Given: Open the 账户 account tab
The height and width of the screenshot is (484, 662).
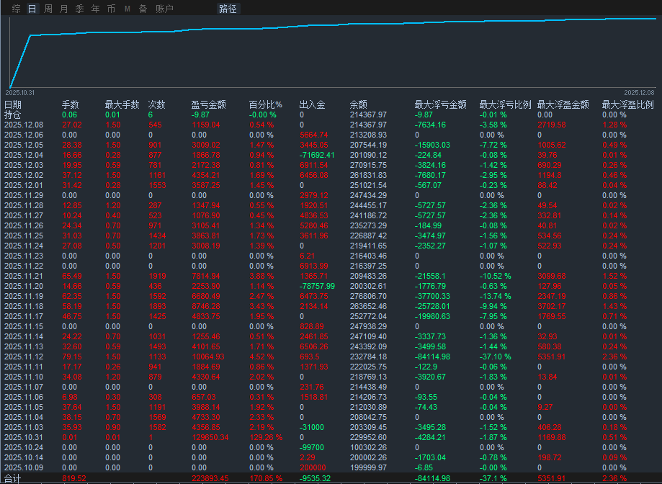Looking at the screenshot, I should (164, 9).
